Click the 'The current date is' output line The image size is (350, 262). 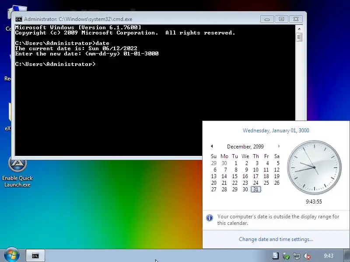tap(76, 48)
